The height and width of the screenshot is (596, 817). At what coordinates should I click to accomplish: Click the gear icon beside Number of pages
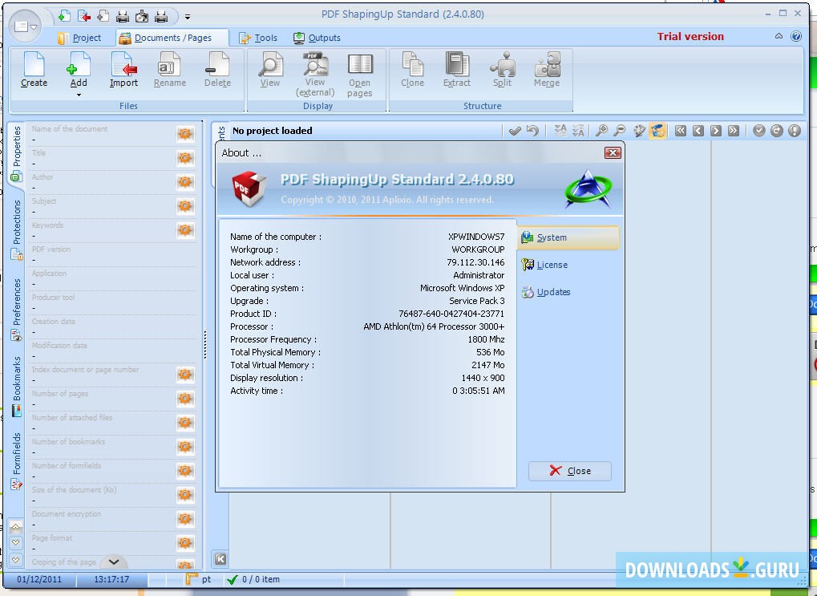pos(185,399)
